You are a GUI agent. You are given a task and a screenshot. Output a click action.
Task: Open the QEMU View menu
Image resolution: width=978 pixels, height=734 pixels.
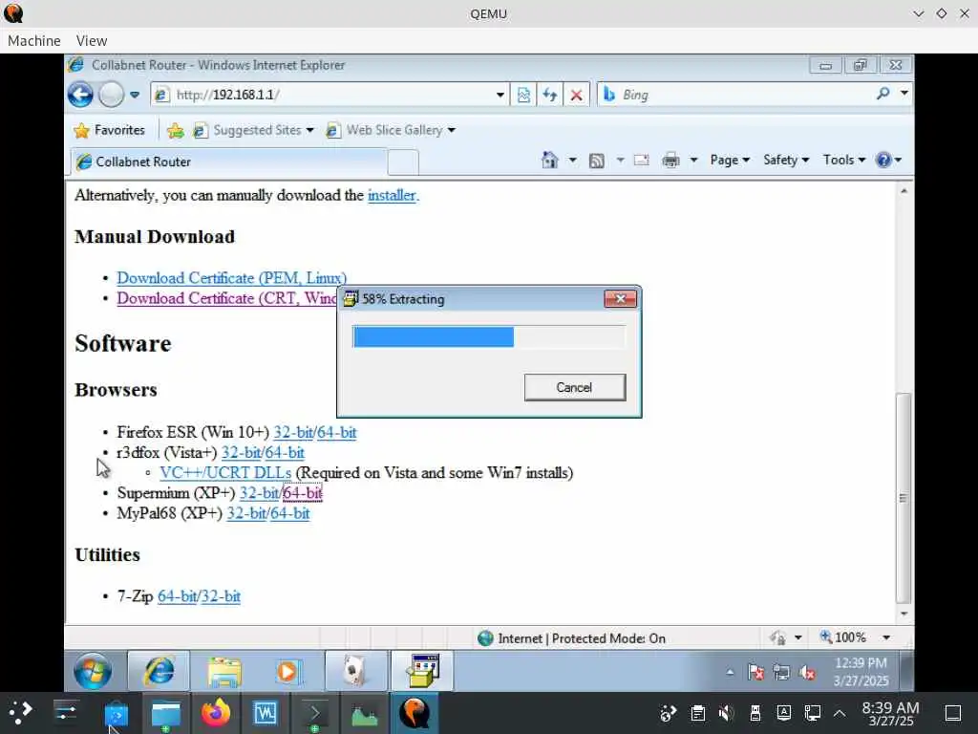click(92, 40)
